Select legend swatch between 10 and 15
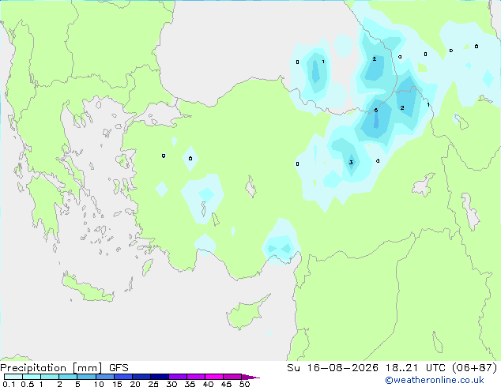Image resolution: width=501 pixels, height=387 pixels. pyautogui.click(x=104, y=377)
